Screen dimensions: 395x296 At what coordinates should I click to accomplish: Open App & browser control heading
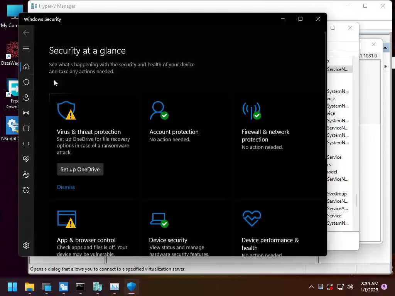coord(86,240)
